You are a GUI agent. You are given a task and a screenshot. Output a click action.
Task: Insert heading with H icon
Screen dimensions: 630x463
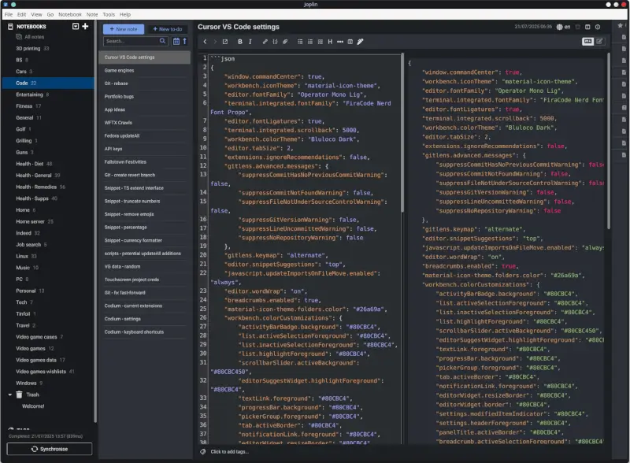(330, 42)
